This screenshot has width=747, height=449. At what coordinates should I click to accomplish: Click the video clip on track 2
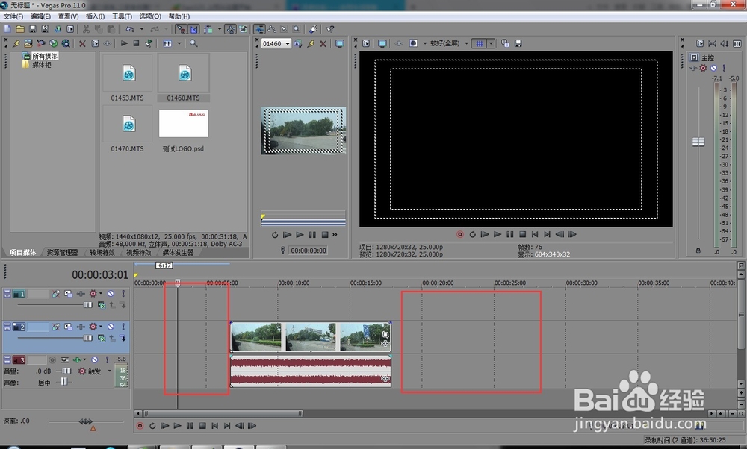pyautogui.click(x=311, y=337)
